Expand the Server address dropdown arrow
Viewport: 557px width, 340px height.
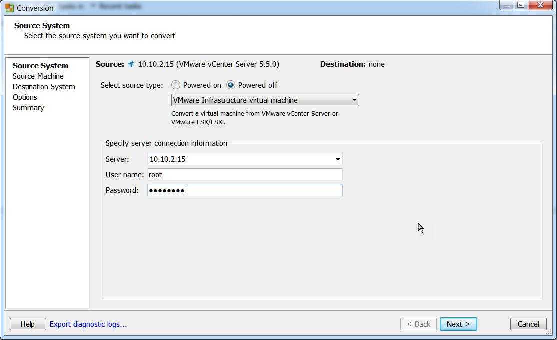pos(338,159)
